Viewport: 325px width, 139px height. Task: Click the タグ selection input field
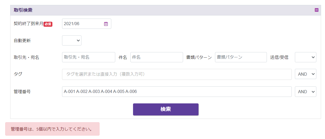pos(177,74)
